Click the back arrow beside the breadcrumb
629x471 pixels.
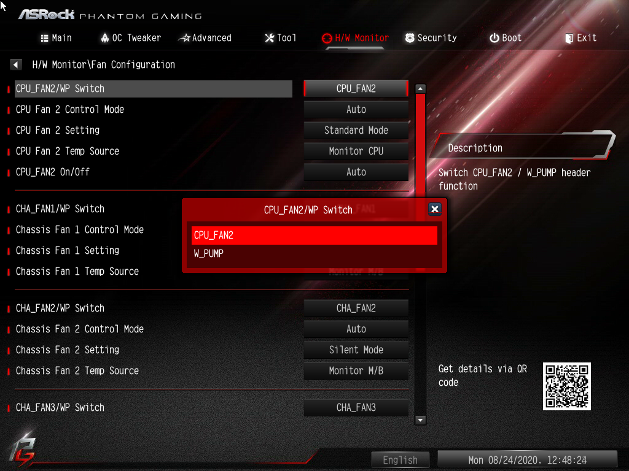15,64
